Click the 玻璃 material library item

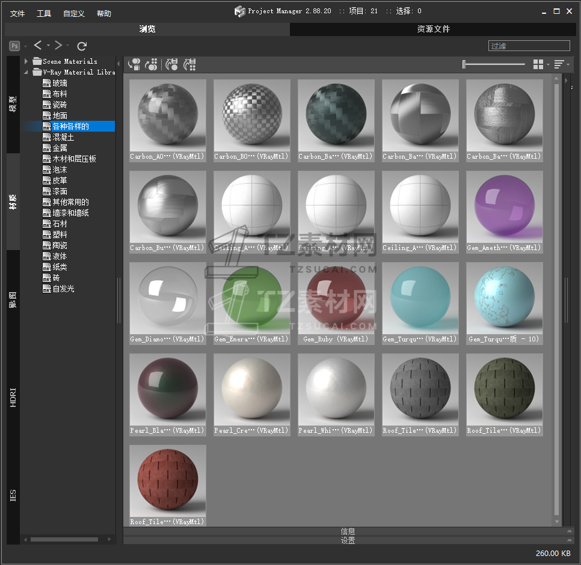tap(60, 84)
